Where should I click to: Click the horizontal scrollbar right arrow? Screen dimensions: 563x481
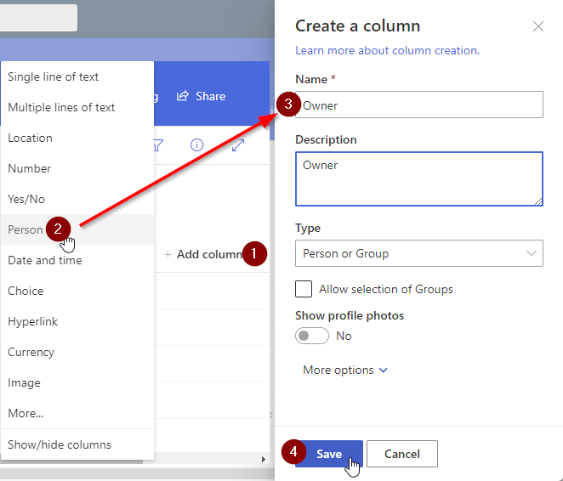[263, 460]
